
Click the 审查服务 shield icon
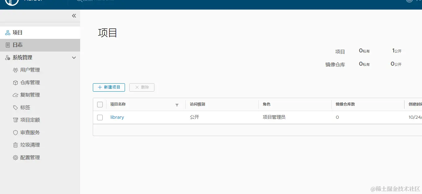tap(15, 133)
